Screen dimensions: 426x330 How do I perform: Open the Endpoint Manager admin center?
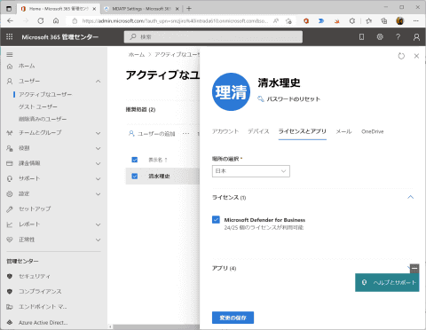coord(43,307)
